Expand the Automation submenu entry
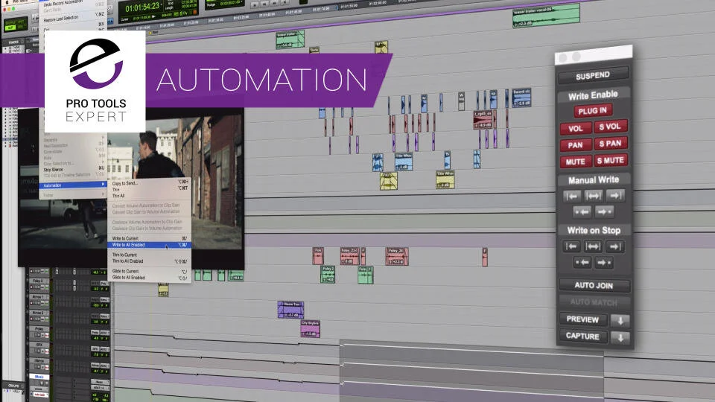Image resolution: width=715 pixels, height=402 pixels. [x=73, y=185]
